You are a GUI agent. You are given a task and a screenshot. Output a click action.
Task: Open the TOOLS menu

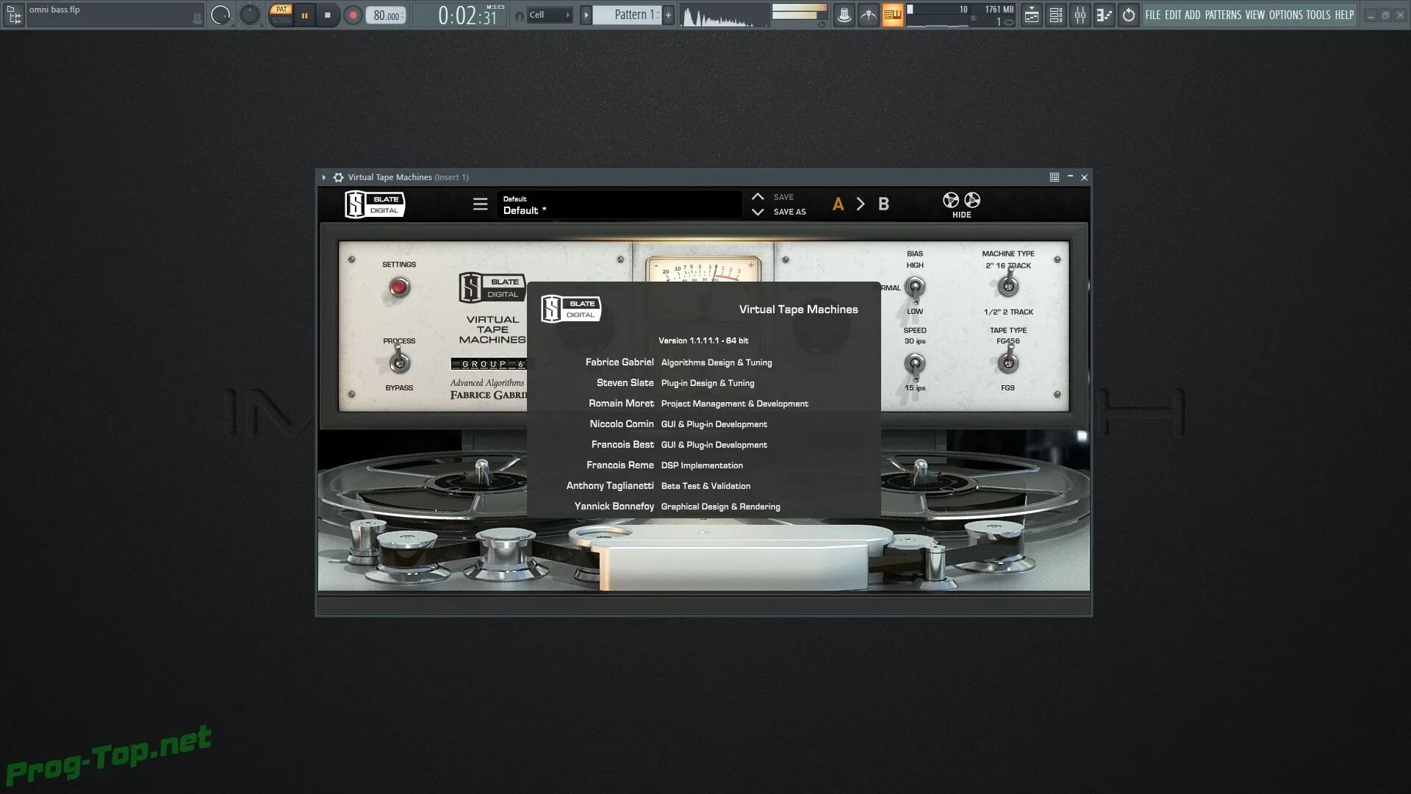(1318, 15)
